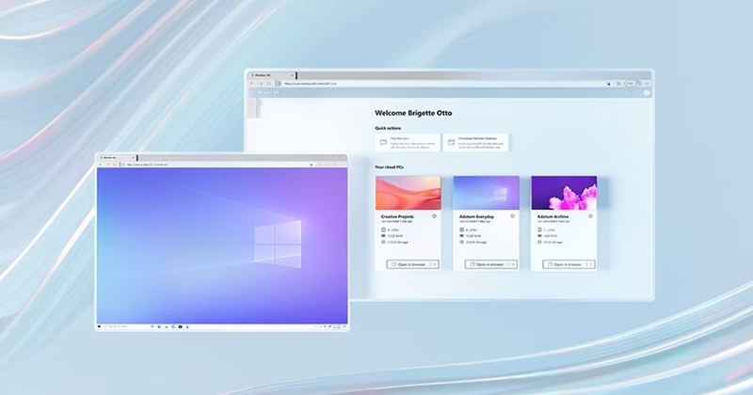Click the back arrow in Windows 365 browser
This screenshot has width=753, height=395.
point(251,84)
